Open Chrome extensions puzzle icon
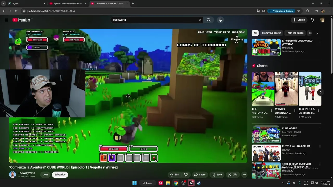Screen dimensions: 333x187 click(308, 11)
